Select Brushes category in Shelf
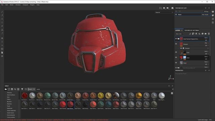215x121 pixels. 9,102
